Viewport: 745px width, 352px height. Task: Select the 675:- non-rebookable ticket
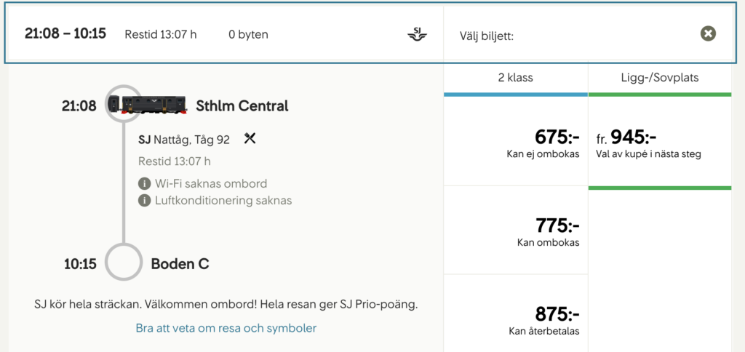516,142
